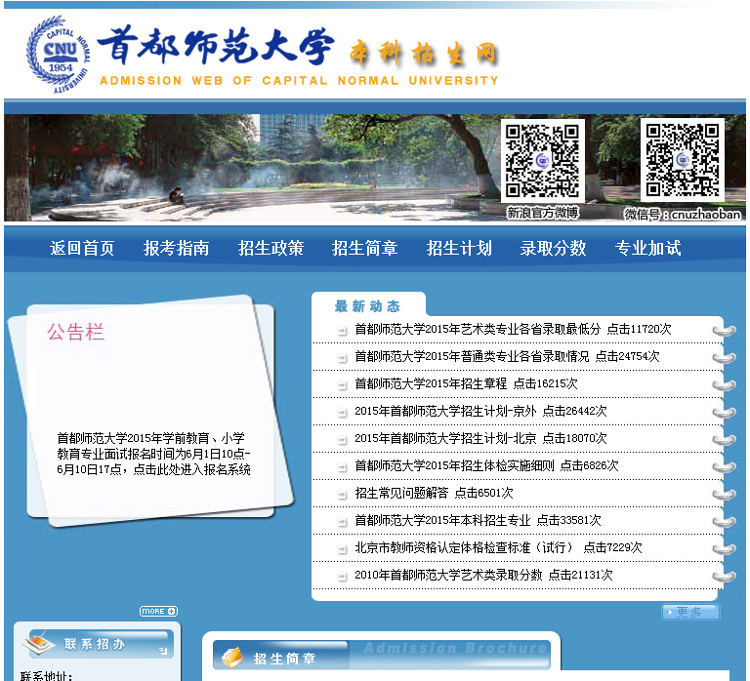Open the 返回首页 menu item
750x681 pixels.
coord(82,248)
